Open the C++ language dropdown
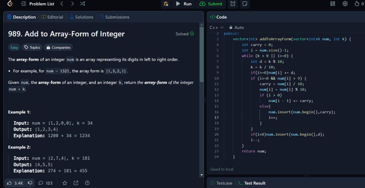The image size is (365, 188). click(x=216, y=27)
